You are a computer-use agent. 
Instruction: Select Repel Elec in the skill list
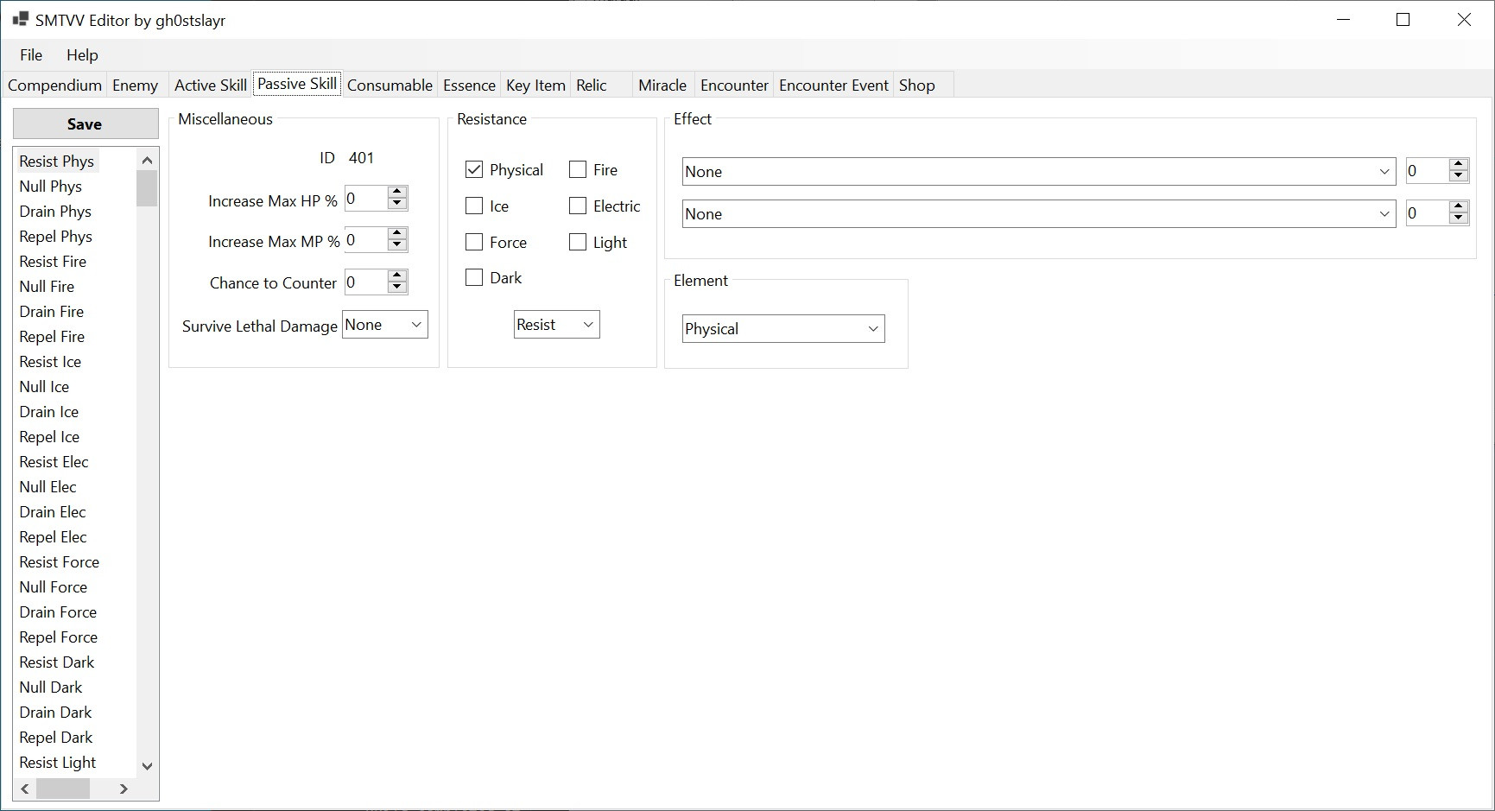pos(53,537)
